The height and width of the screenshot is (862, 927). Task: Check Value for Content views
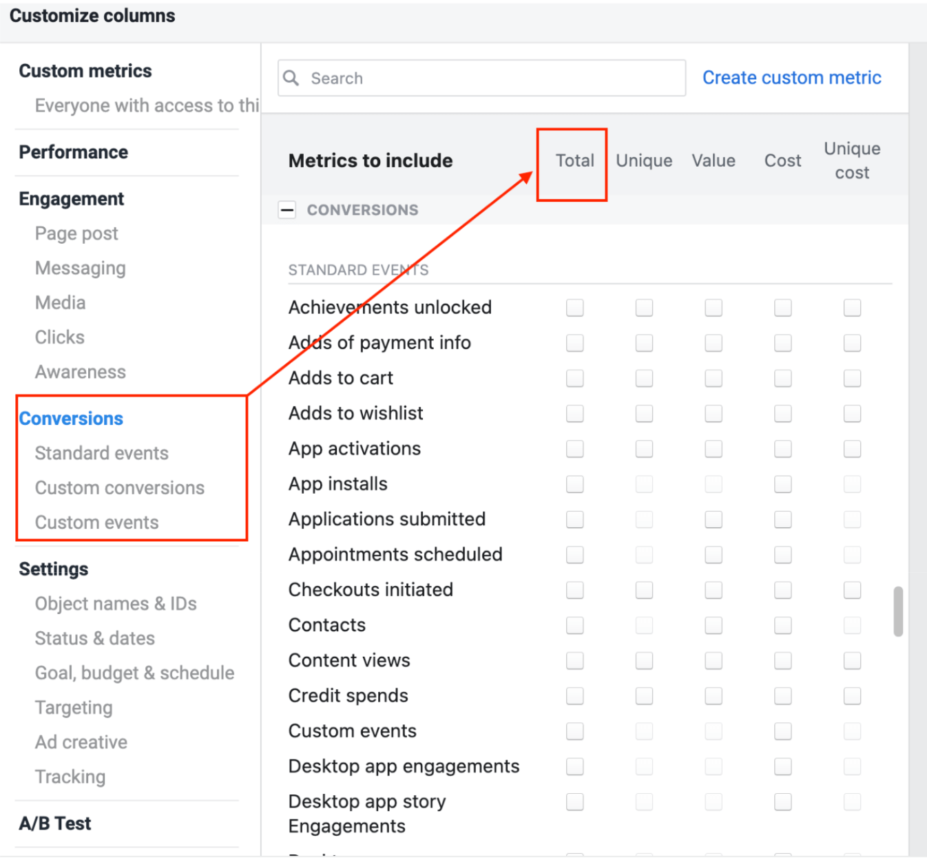(714, 661)
